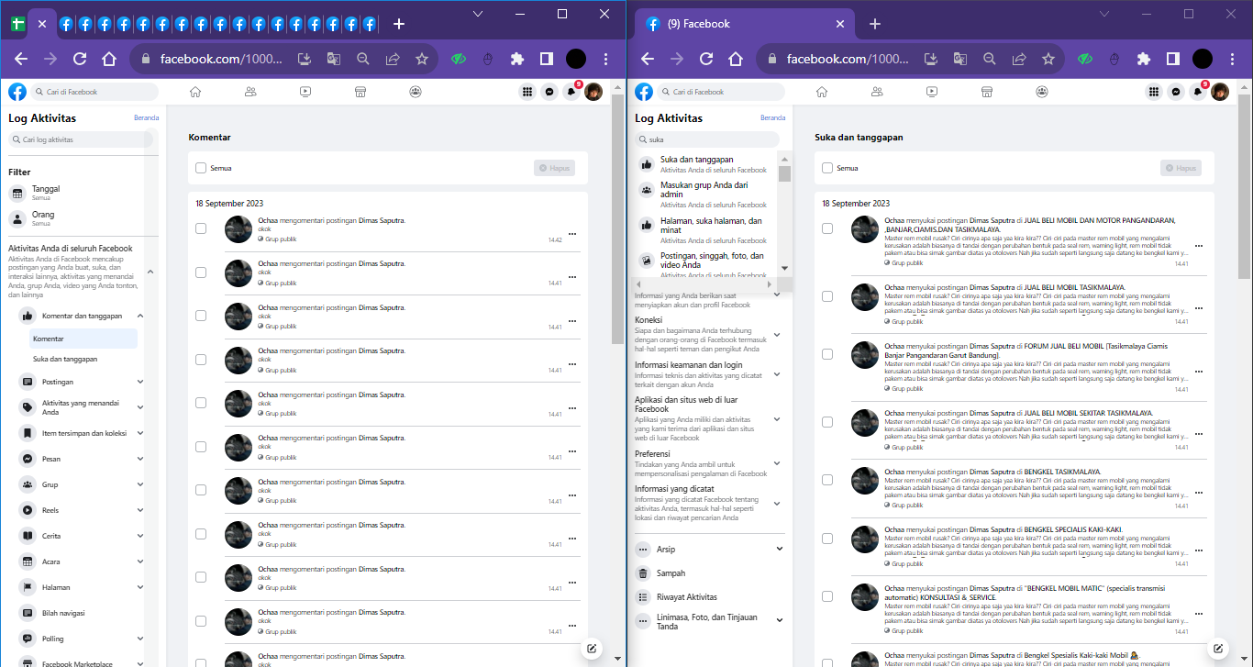Expand the Arsip section in right window
1253x667 pixels.
(780, 549)
